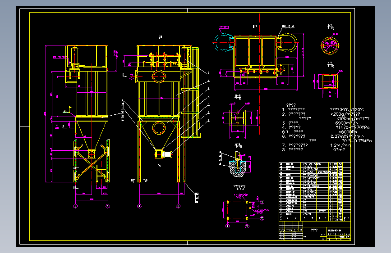Click the upper circular inlet on the front elevation
Viewport: 391px width, 253px height.
[159, 77]
